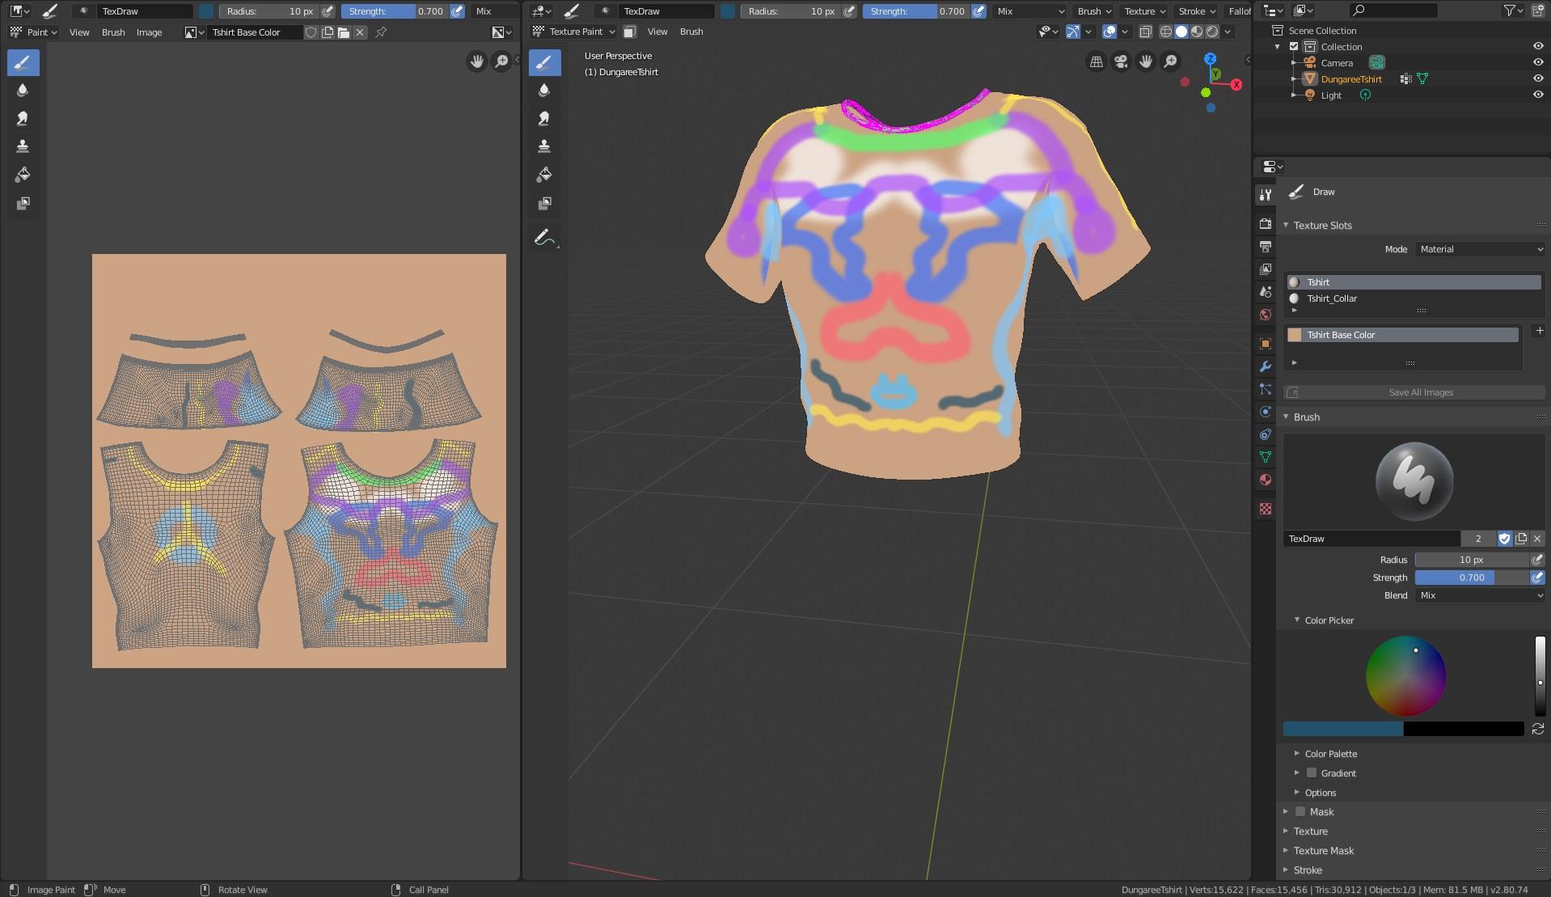The height and width of the screenshot is (897, 1551).
Task: Hide the Collection in the outliner
Action: [x=1538, y=47]
